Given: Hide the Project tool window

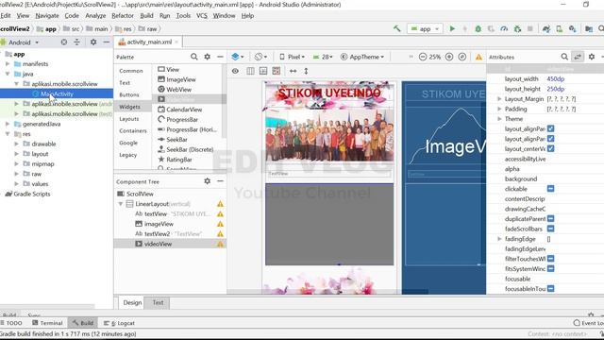Looking at the screenshot, I should 107,42.
